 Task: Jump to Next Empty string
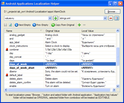click(23, 25)
